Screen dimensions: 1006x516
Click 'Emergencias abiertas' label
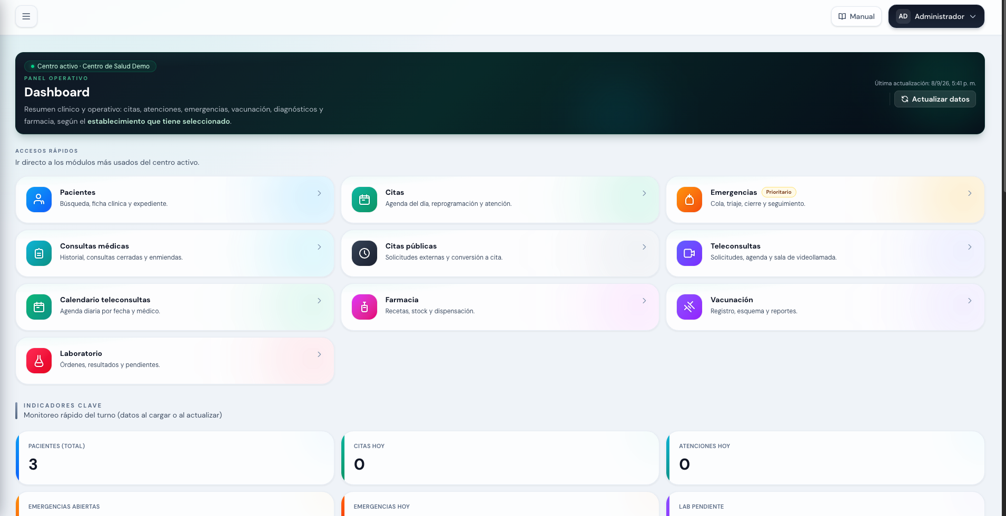pyautogui.click(x=64, y=507)
